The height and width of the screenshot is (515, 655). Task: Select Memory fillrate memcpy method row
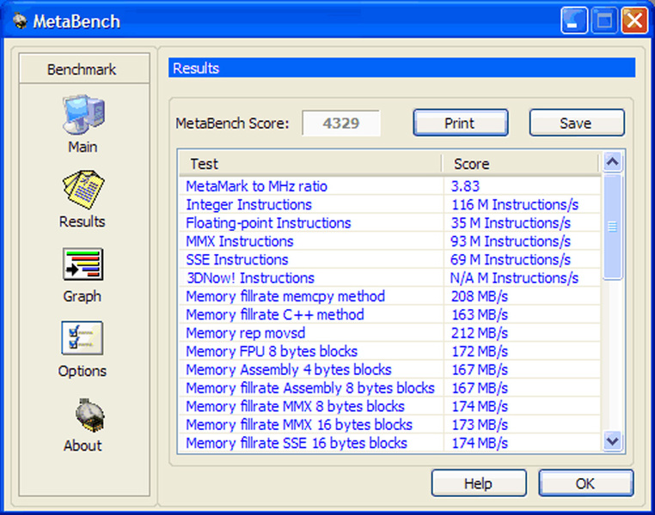tap(390, 296)
